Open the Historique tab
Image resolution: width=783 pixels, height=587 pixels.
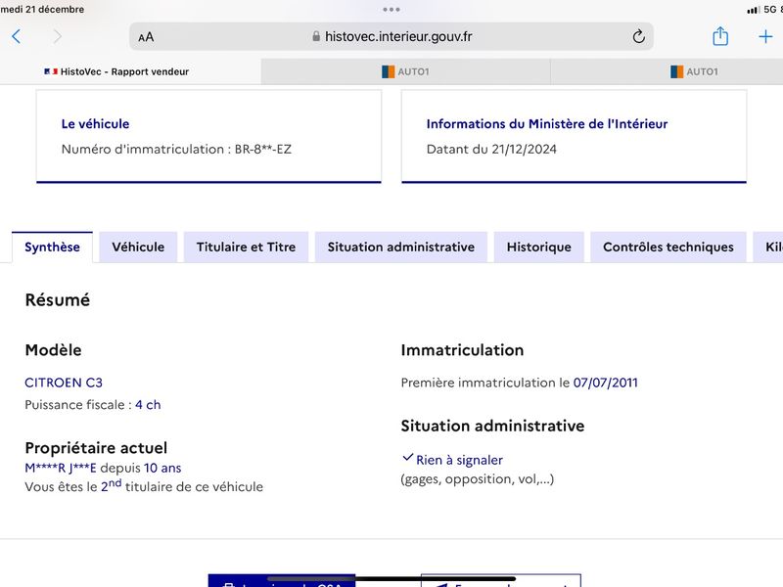pyautogui.click(x=539, y=248)
